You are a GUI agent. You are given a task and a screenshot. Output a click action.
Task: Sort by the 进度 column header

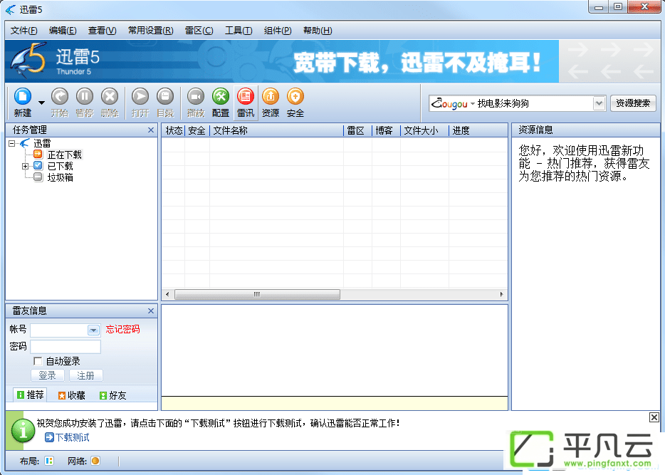[478, 130]
